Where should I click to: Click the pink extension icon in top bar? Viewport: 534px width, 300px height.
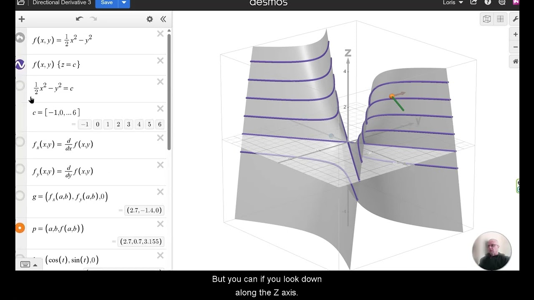click(x=516, y=2)
